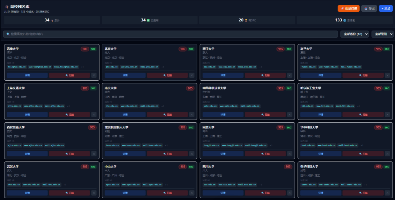
Task: Expand the 全部级别 level dropdown
Action: pyautogui.click(x=383, y=34)
